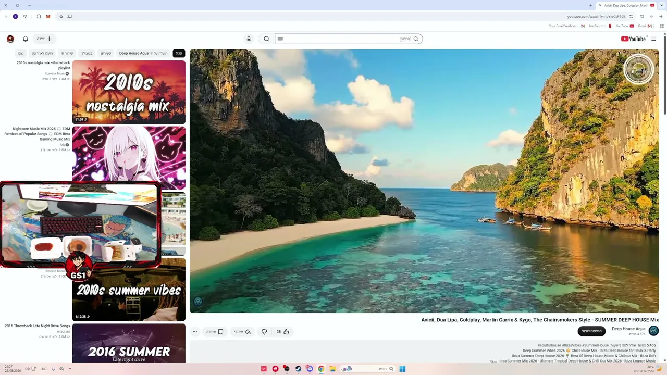667x375 pixels.
Task: Click the Windows taskbar search box
Action: (x=367, y=369)
